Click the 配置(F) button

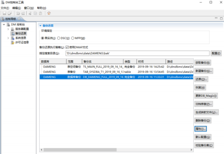[x=216, y=53]
